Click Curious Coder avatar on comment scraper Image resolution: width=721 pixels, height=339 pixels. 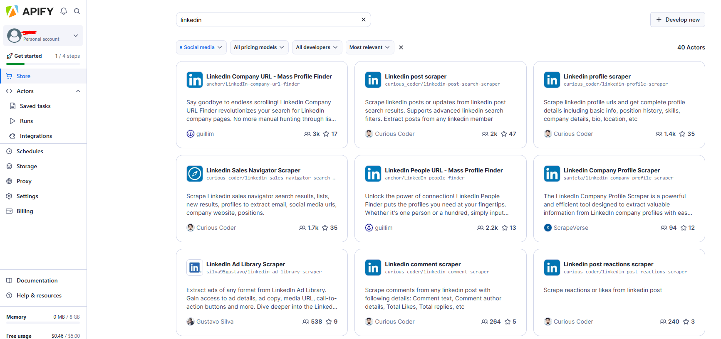[369, 322]
